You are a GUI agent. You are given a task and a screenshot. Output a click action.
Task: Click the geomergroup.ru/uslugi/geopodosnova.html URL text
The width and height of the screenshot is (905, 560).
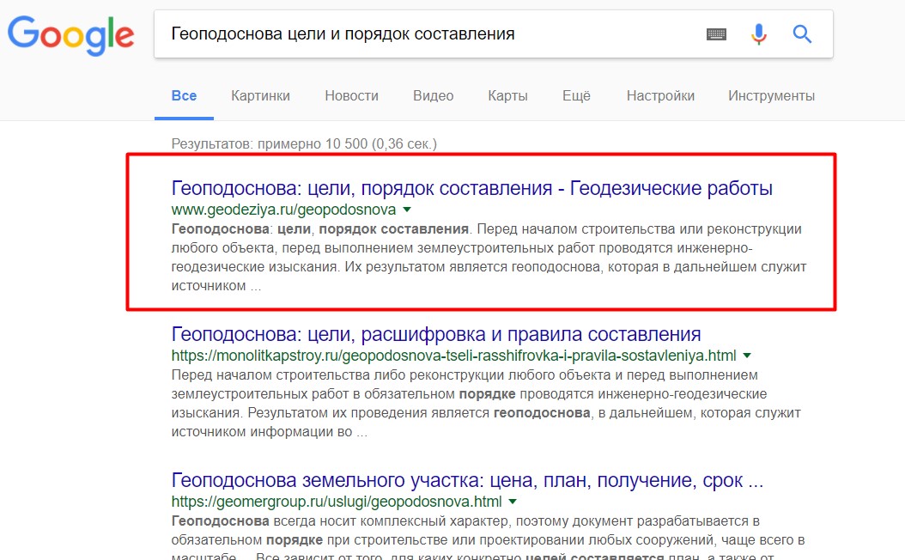pos(337,502)
